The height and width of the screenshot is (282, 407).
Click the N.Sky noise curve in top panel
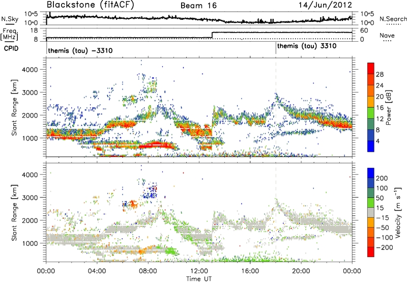[199, 19]
